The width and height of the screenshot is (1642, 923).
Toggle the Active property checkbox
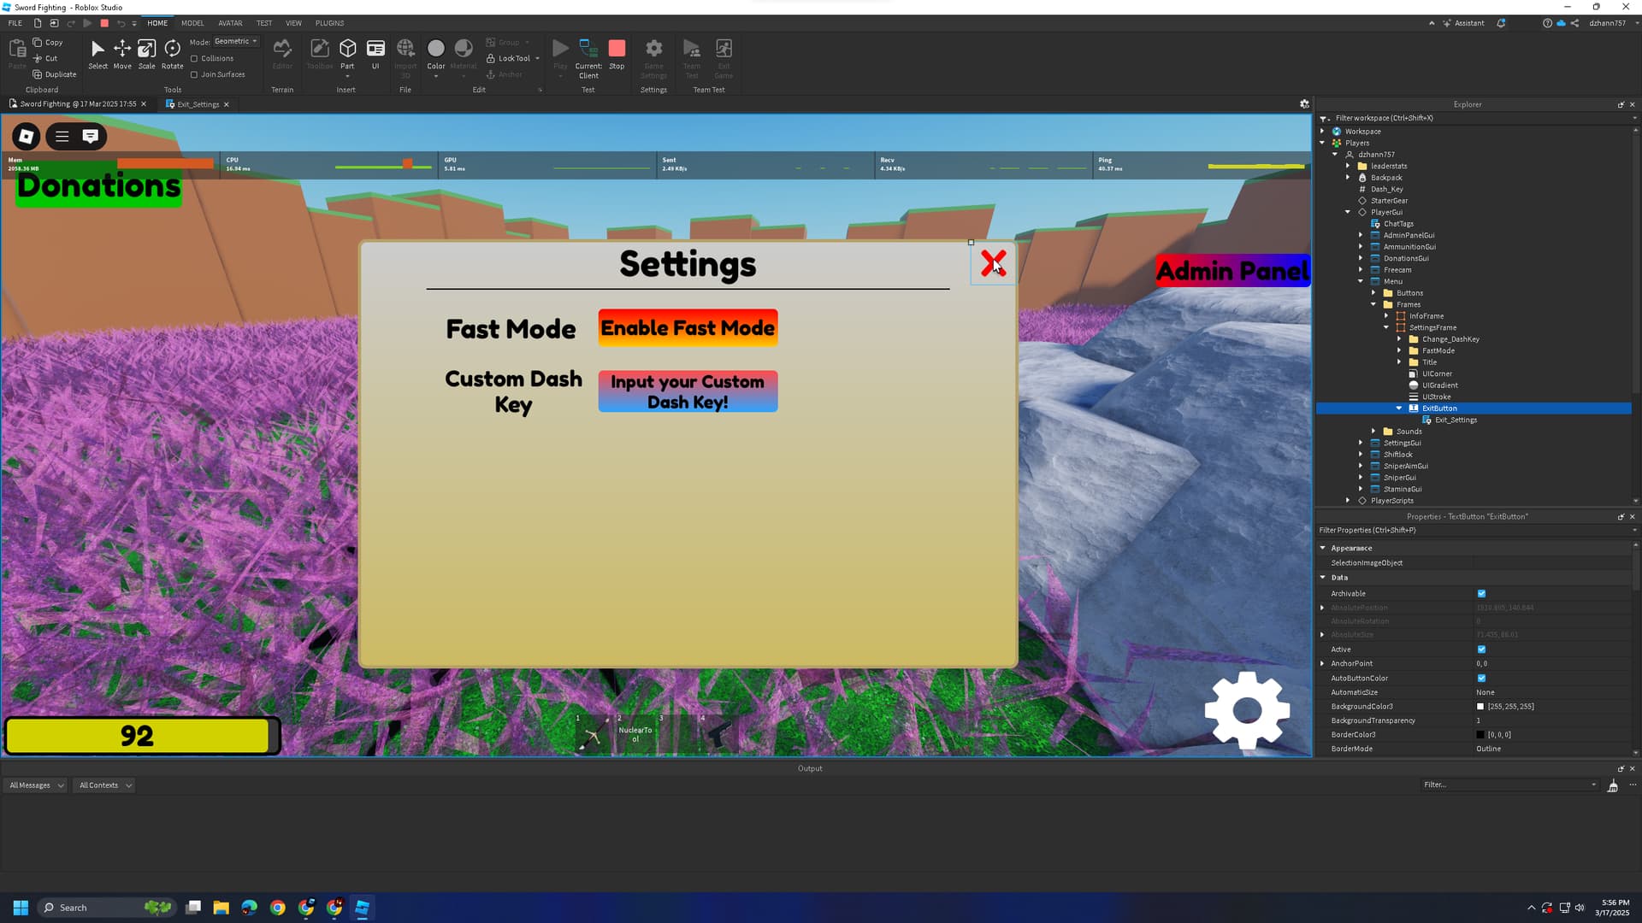[x=1481, y=650]
